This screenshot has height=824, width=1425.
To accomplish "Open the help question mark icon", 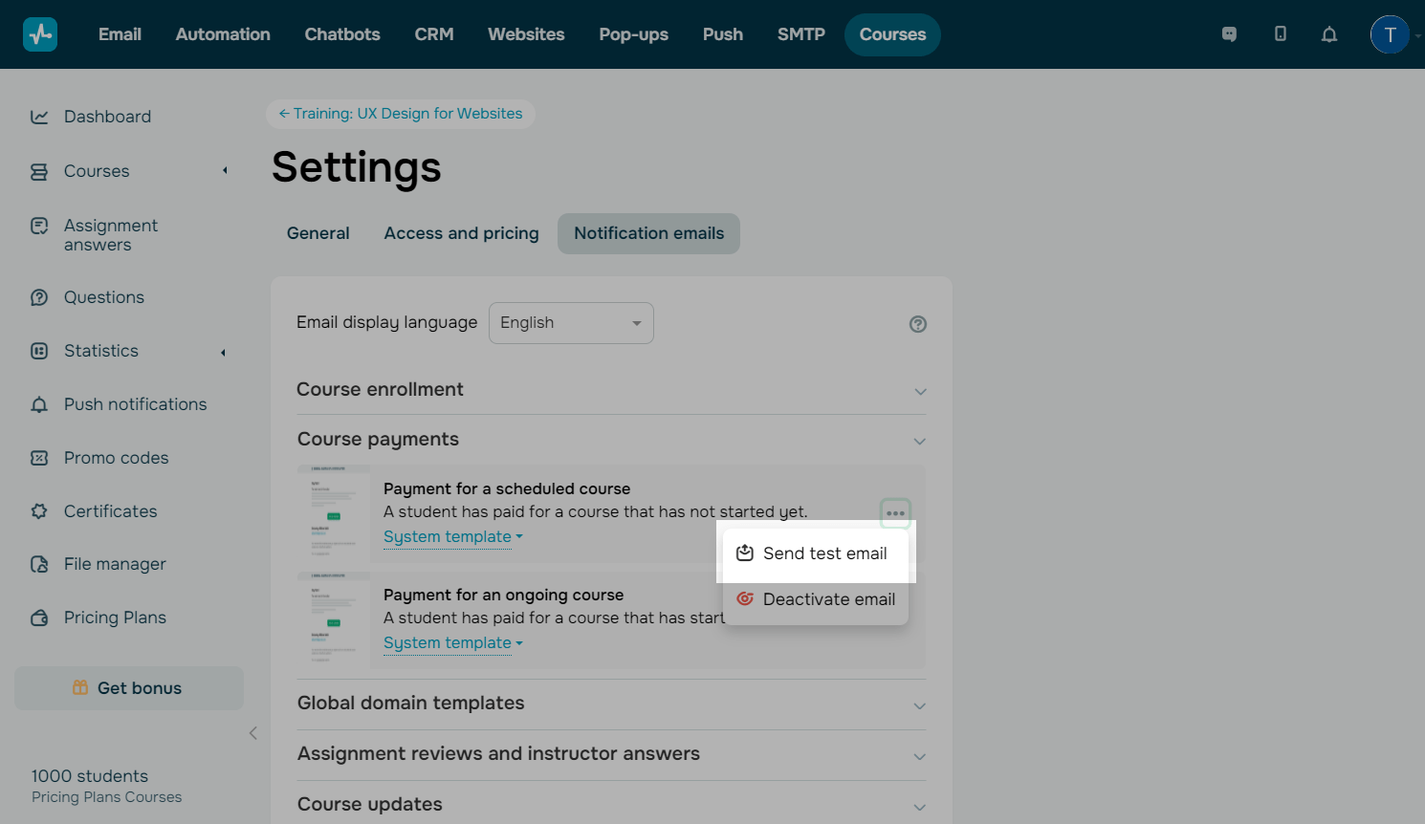I will [917, 324].
